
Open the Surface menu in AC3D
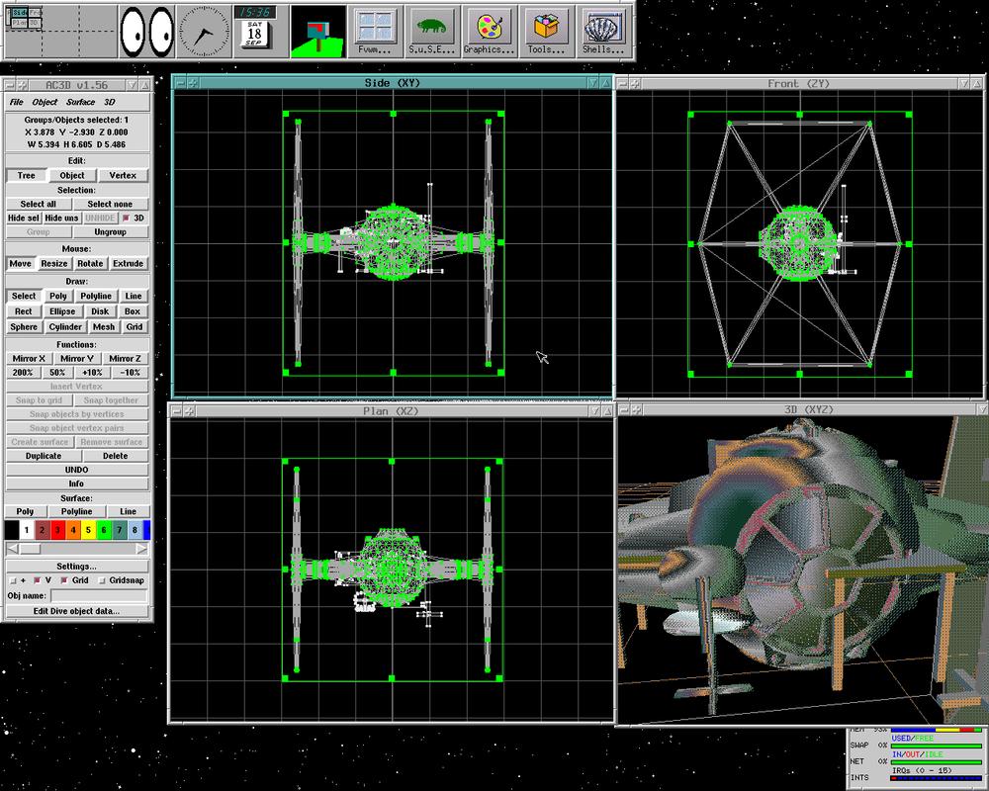point(81,102)
